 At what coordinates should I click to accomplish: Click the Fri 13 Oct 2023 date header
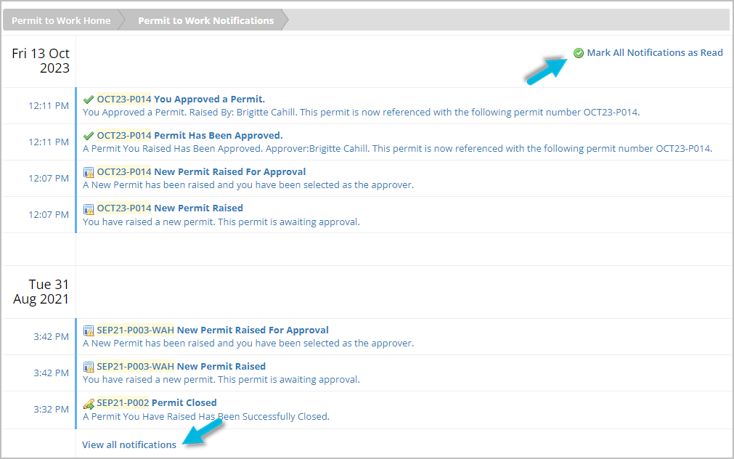click(41, 61)
